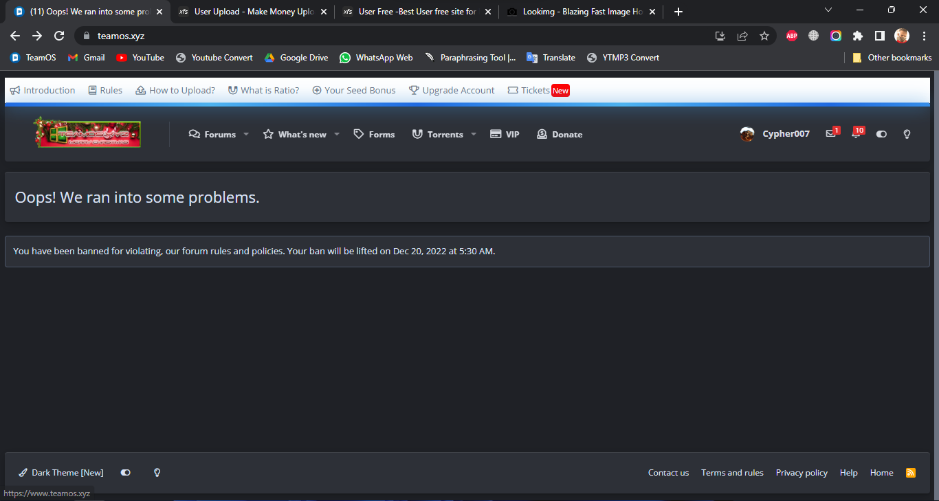Switch to the User Free tab
This screenshot has height=501, width=939.
click(x=417, y=12)
